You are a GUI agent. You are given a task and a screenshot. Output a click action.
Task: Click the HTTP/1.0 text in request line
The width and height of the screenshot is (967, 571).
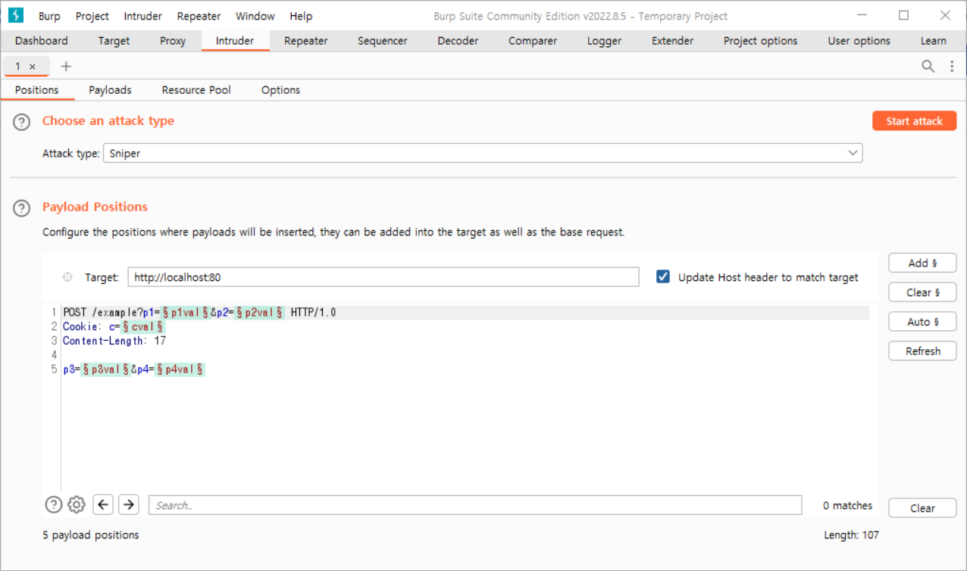pyautogui.click(x=313, y=312)
